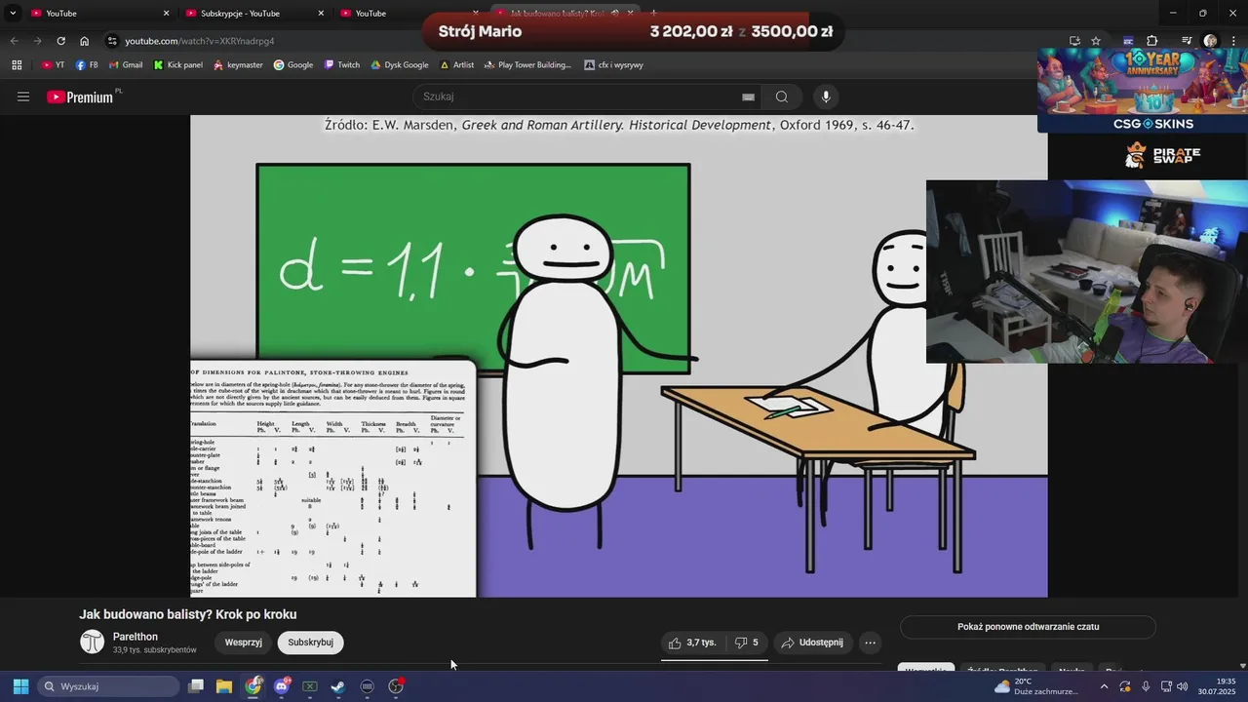Open the YouTube guide hamburger menu
Image resolution: width=1248 pixels, height=702 pixels.
click(23, 97)
